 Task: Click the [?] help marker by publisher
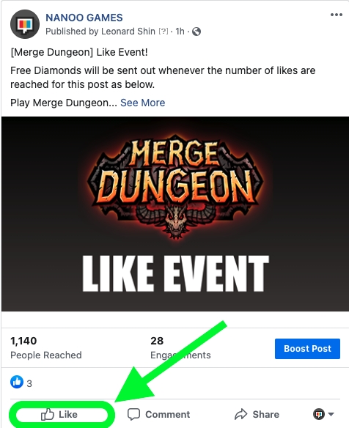tap(164, 32)
